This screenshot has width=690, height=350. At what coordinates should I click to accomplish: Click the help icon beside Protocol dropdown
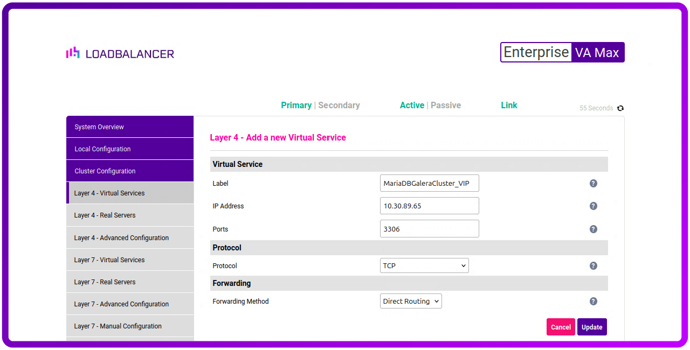[593, 266]
